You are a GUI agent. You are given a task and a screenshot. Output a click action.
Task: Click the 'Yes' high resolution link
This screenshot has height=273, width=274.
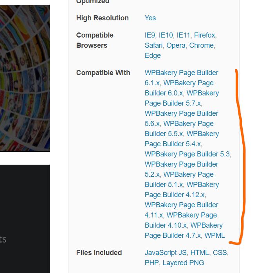150,18
